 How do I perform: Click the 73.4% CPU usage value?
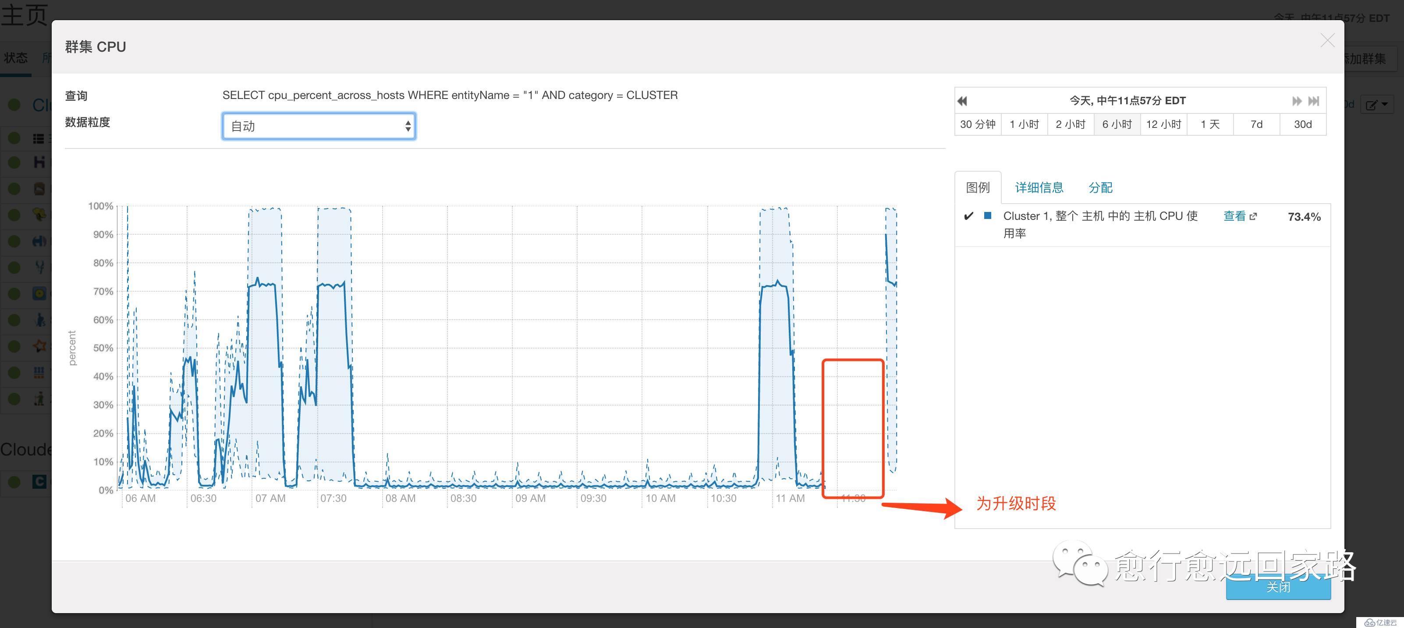click(x=1304, y=217)
